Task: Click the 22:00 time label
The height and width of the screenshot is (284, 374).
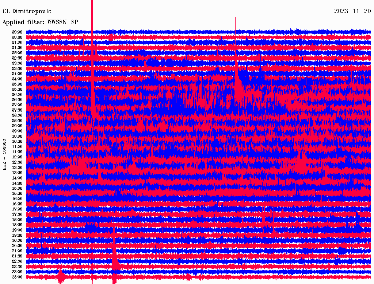Action: click(17, 261)
